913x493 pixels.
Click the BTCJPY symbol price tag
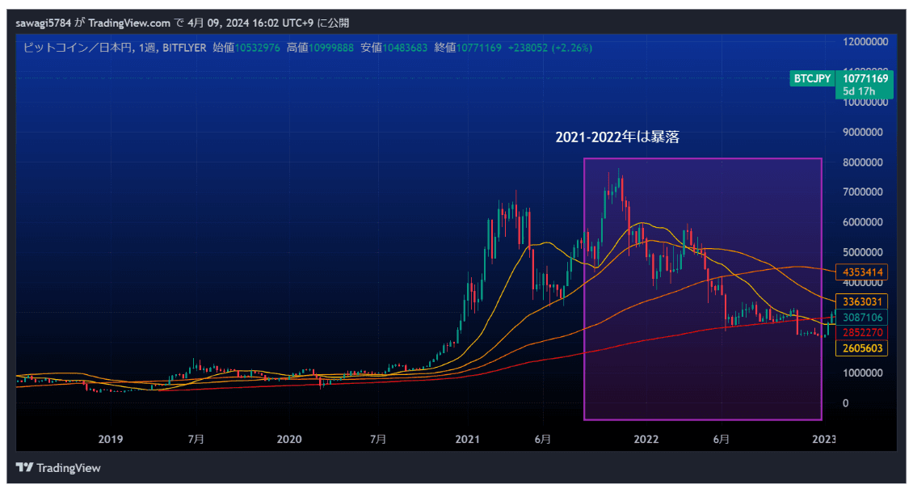point(812,78)
